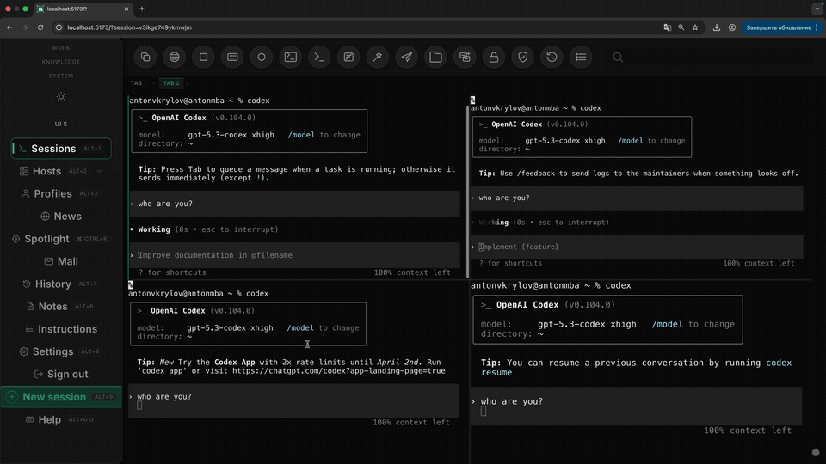Click '/model' text in top-right terminal pane
The image size is (826, 464).
tap(630, 141)
